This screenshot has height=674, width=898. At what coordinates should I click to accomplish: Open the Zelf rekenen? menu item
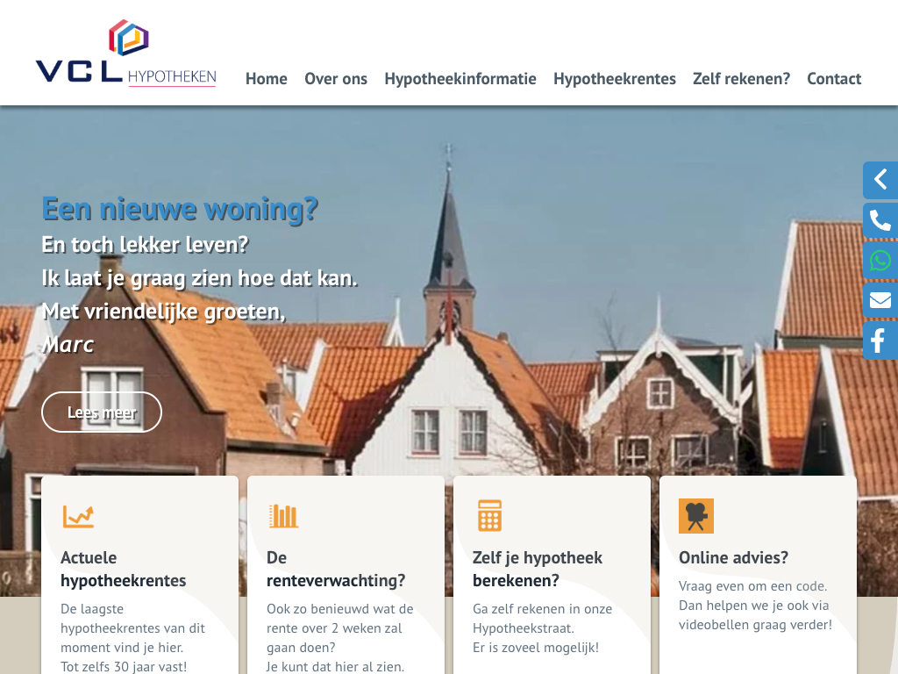tap(741, 78)
